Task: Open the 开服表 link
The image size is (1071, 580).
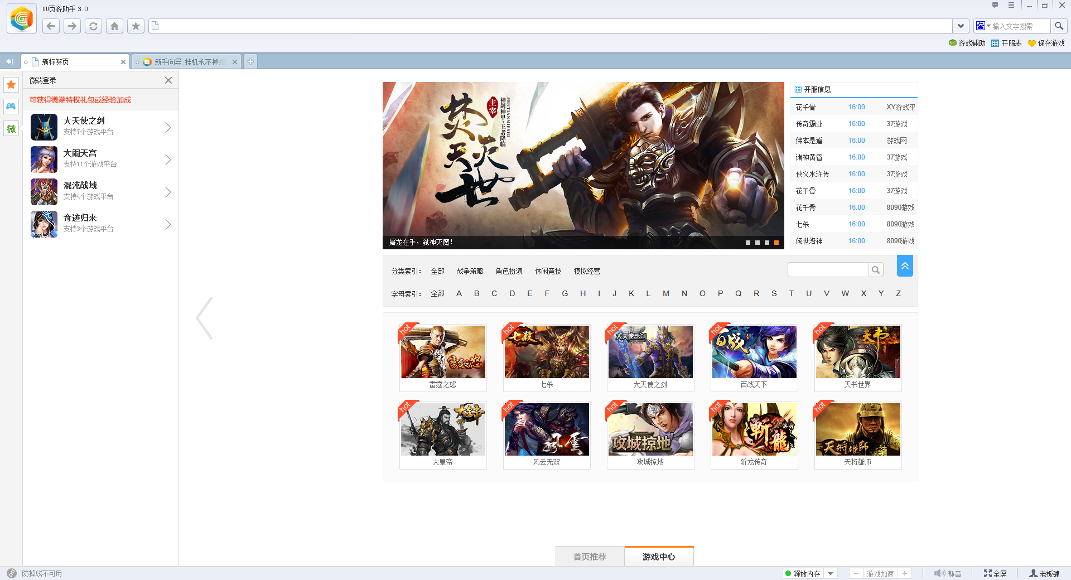Action: [x=1006, y=43]
